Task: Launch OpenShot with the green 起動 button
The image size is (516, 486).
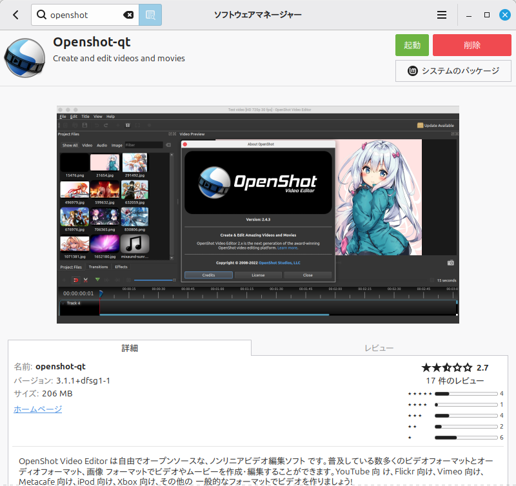Action: coord(412,45)
